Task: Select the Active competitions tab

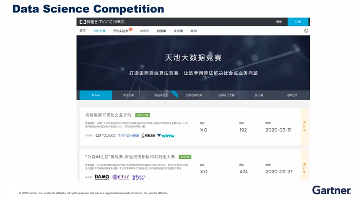Action: 96,95
